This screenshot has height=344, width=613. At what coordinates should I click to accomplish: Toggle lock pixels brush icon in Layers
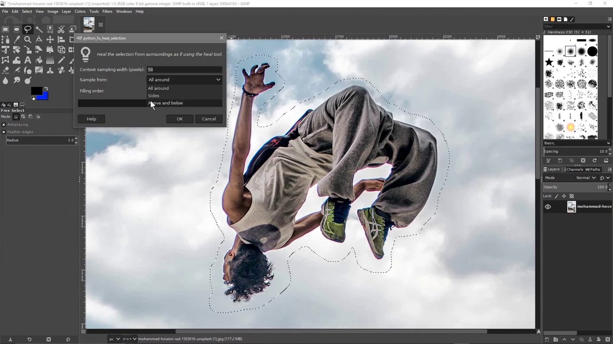coord(556,196)
